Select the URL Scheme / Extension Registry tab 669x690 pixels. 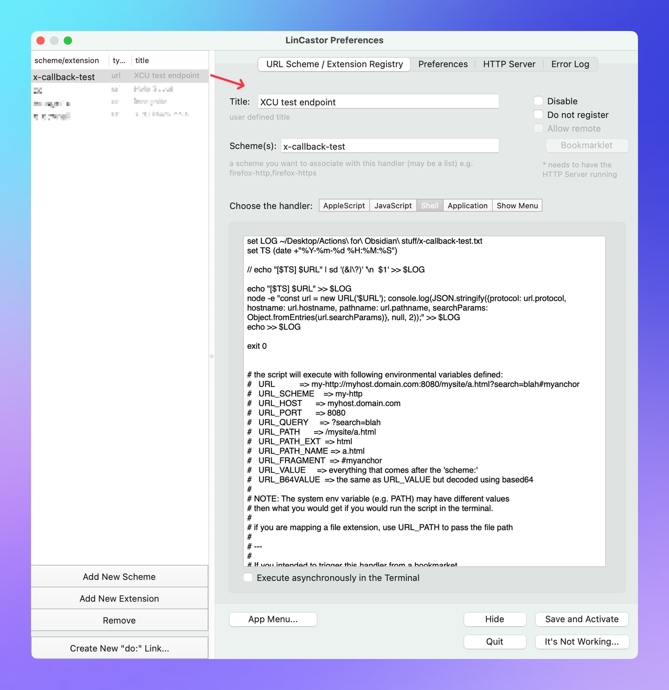pos(334,64)
